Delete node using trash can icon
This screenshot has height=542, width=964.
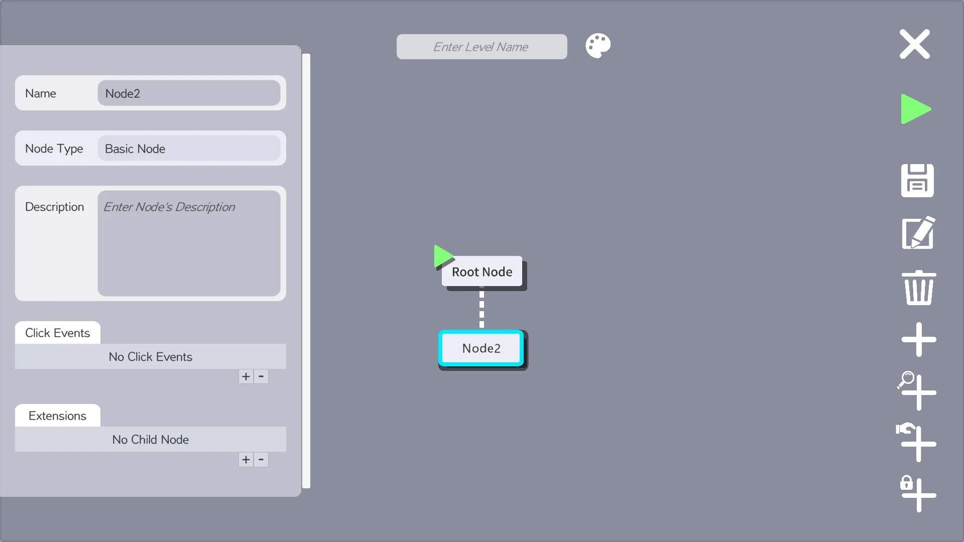coord(918,287)
